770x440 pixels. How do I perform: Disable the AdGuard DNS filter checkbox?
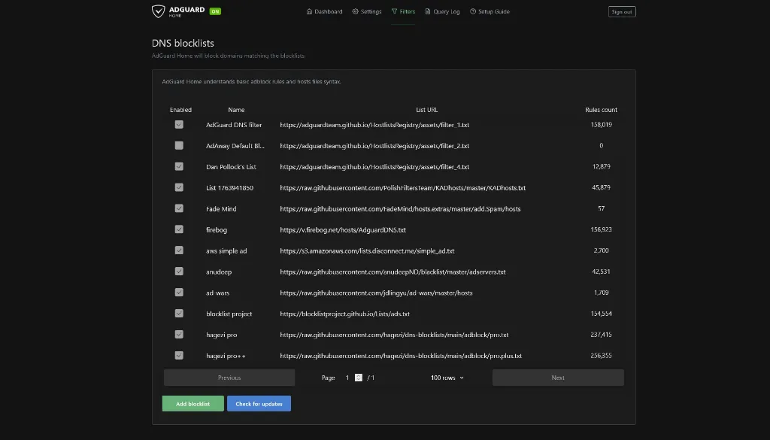pyautogui.click(x=179, y=125)
